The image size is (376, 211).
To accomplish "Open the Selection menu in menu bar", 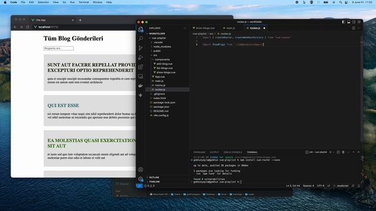I will [43, 2].
